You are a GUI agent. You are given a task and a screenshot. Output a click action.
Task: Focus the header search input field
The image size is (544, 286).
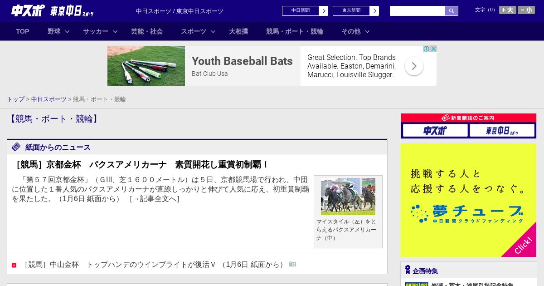pos(418,11)
